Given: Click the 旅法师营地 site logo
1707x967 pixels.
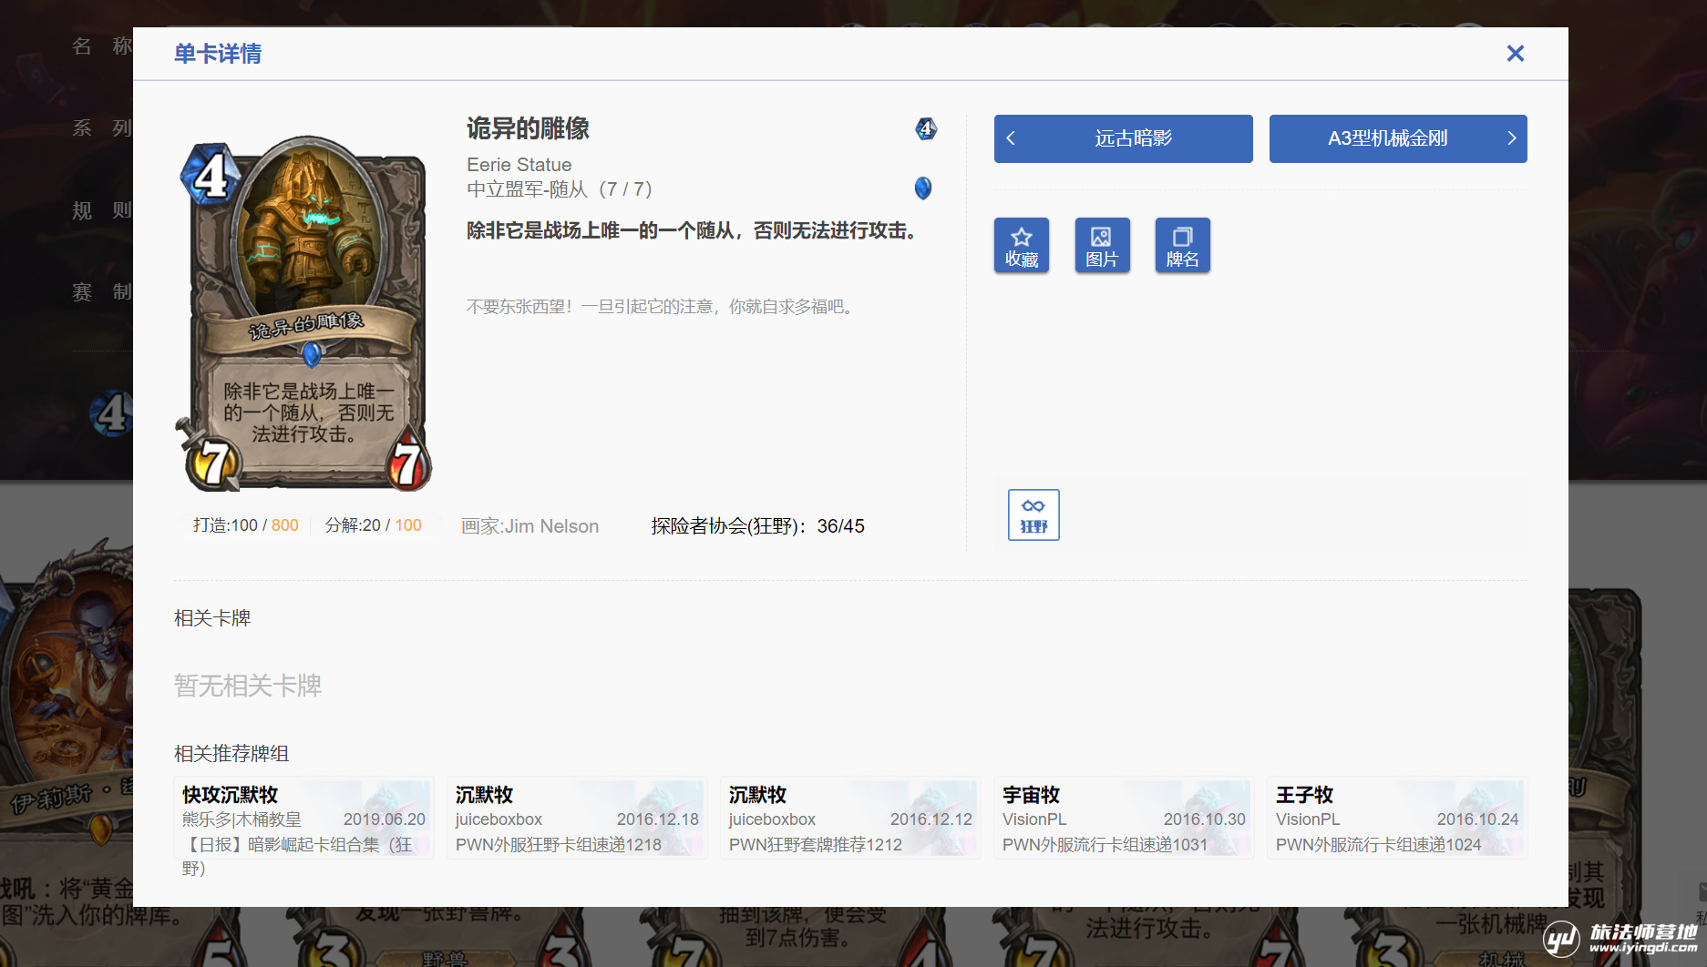Looking at the screenshot, I should [1622, 938].
